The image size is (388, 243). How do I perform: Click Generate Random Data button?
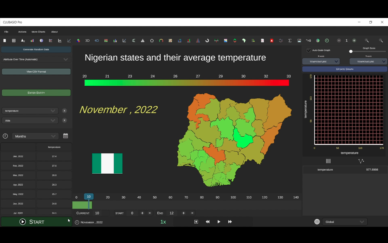36,49
